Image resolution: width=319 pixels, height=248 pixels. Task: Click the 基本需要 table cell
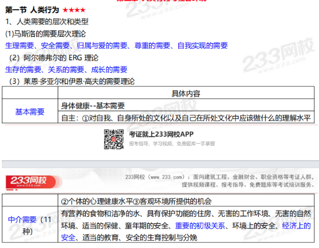(x=30, y=111)
